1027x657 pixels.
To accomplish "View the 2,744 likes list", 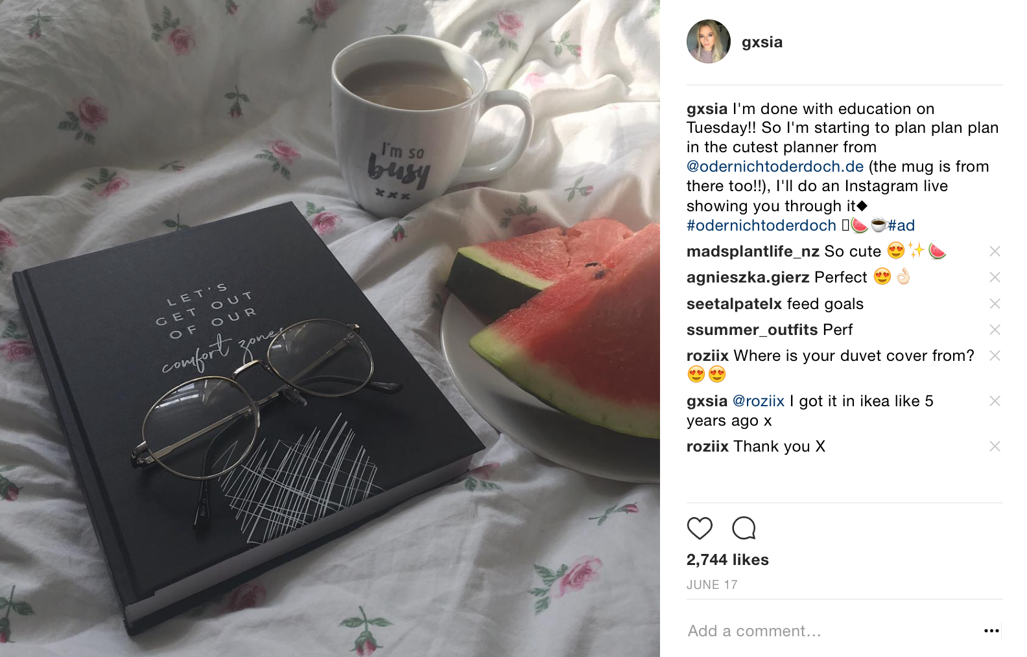I will tap(727, 560).
